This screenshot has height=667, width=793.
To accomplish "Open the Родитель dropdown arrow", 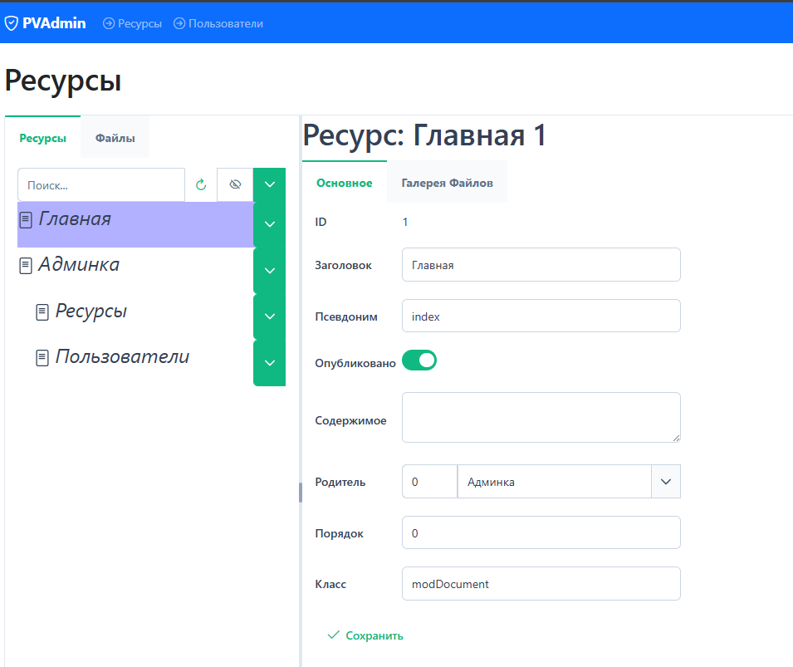I will pos(666,482).
